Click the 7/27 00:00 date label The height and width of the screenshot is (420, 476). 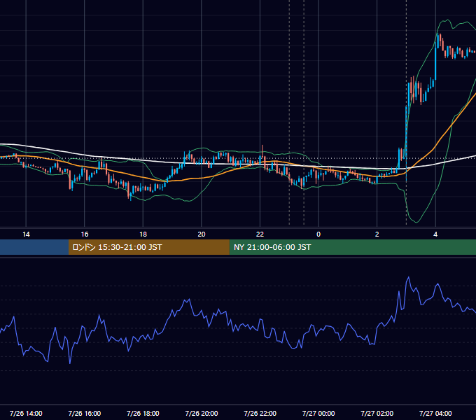click(318, 413)
